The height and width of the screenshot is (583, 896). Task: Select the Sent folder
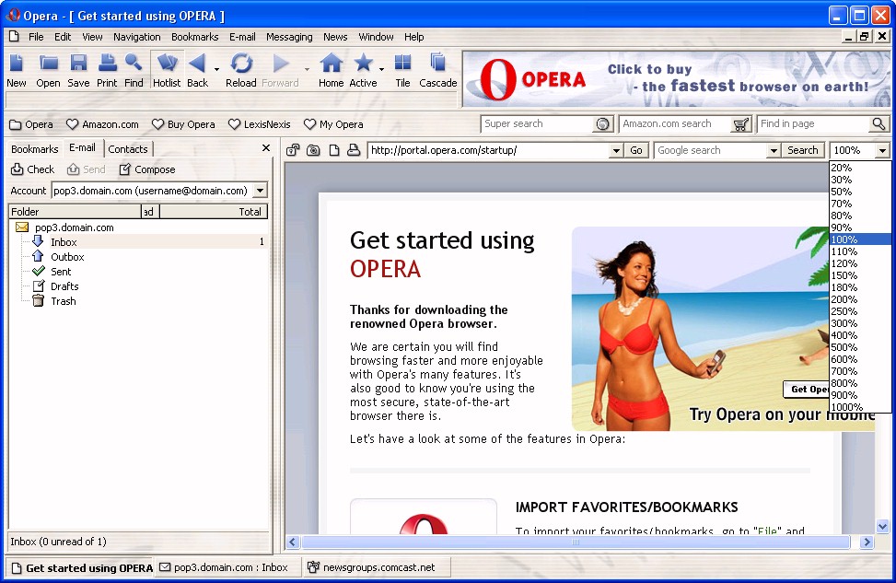[x=61, y=272]
